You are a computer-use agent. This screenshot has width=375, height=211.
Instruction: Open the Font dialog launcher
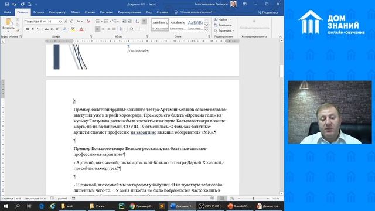point(91,36)
